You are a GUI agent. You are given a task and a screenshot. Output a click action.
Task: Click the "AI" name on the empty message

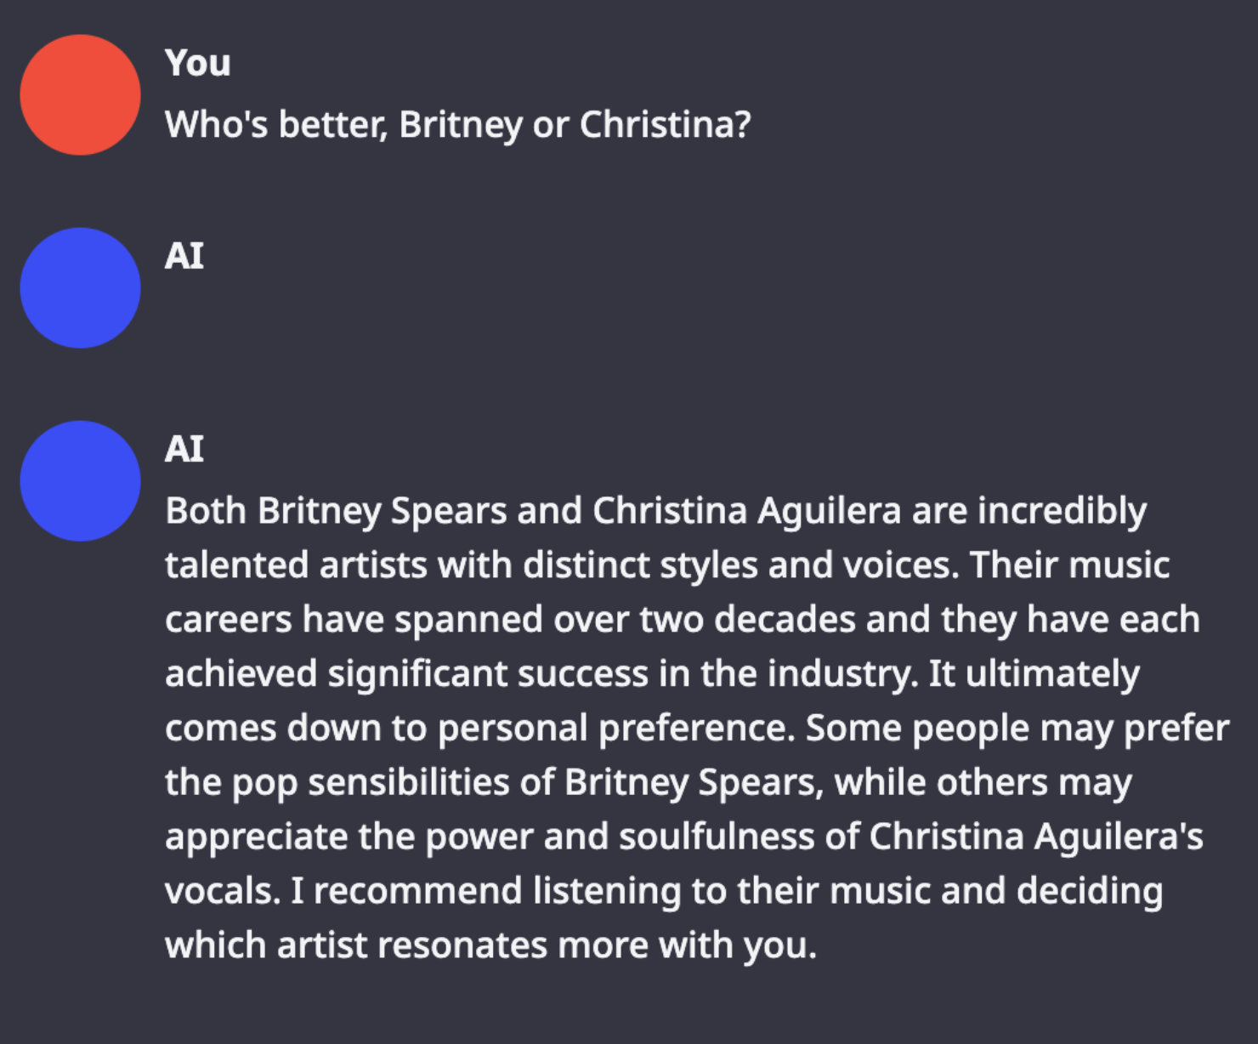(184, 256)
